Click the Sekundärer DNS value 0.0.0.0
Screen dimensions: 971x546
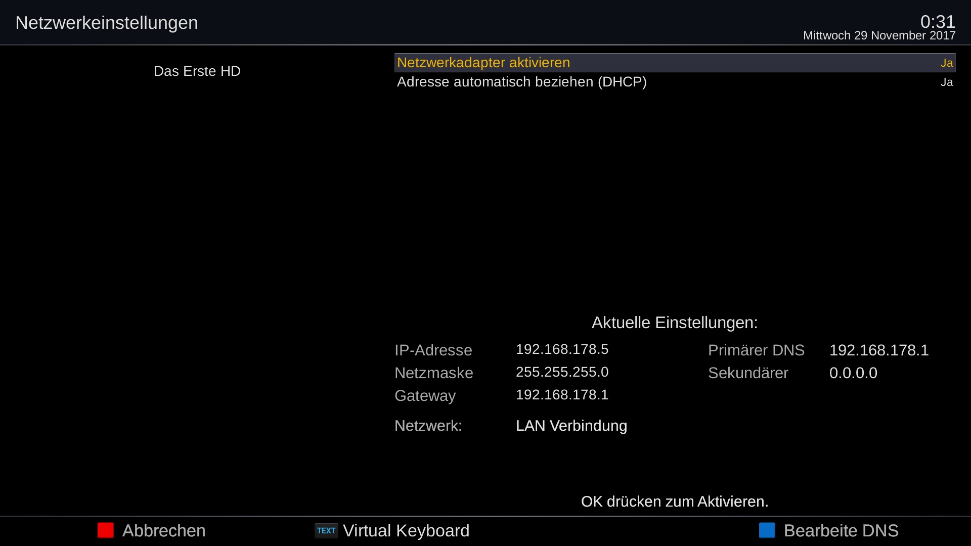coord(853,373)
